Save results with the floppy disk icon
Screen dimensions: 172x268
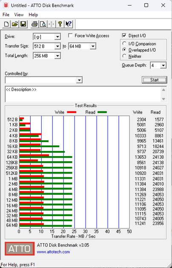pyautogui.click(x=23, y=24)
